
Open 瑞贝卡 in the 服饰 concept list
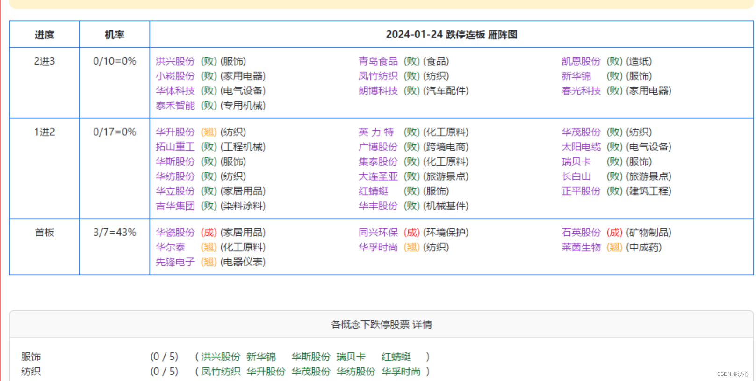[x=351, y=357]
